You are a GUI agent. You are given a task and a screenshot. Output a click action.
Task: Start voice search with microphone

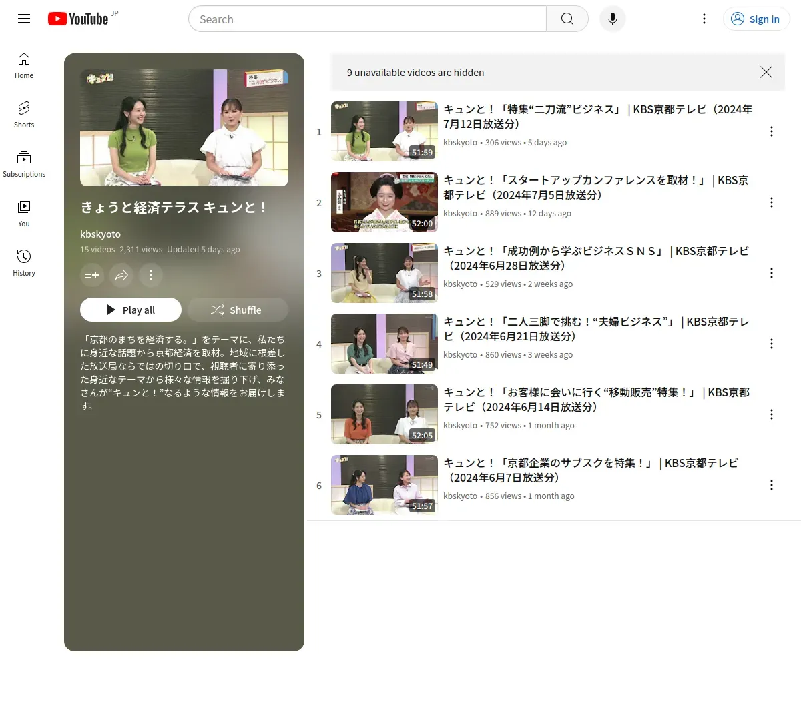pyautogui.click(x=612, y=19)
